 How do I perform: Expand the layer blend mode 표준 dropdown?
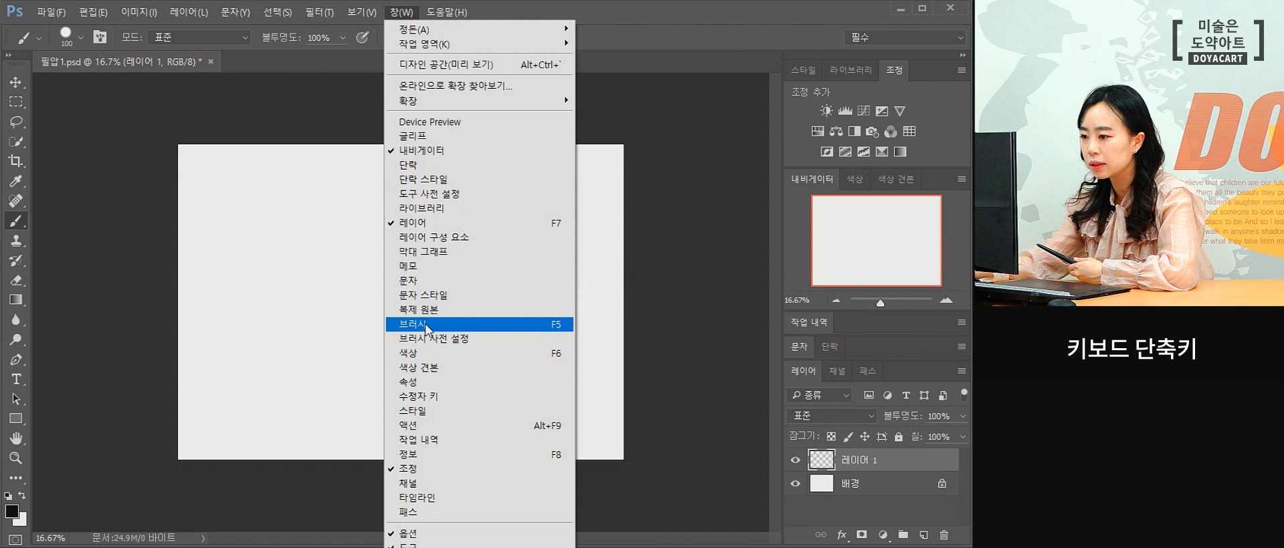[x=833, y=416]
